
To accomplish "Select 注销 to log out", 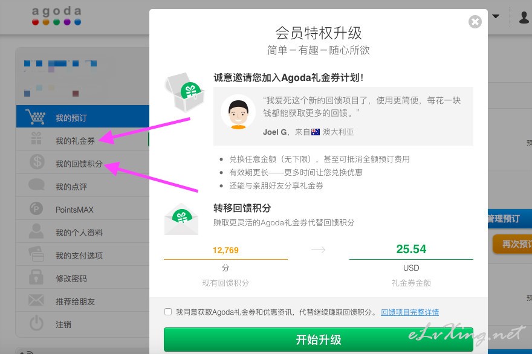I will tap(82, 324).
